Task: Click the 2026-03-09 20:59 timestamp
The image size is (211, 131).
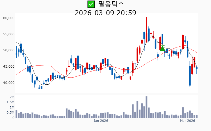Action: tap(105, 13)
